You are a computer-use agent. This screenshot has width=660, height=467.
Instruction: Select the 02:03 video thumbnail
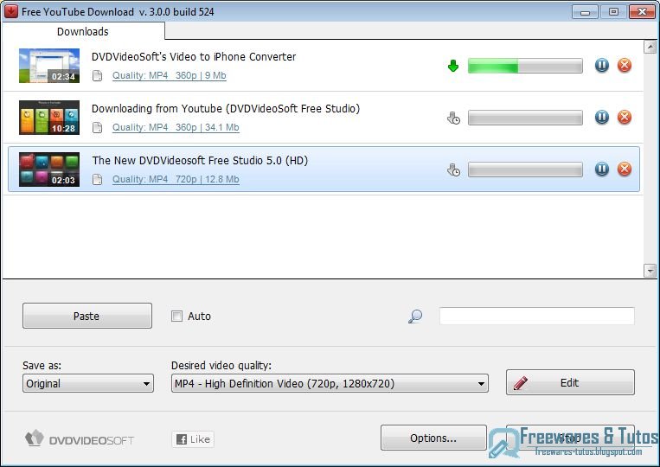point(49,170)
